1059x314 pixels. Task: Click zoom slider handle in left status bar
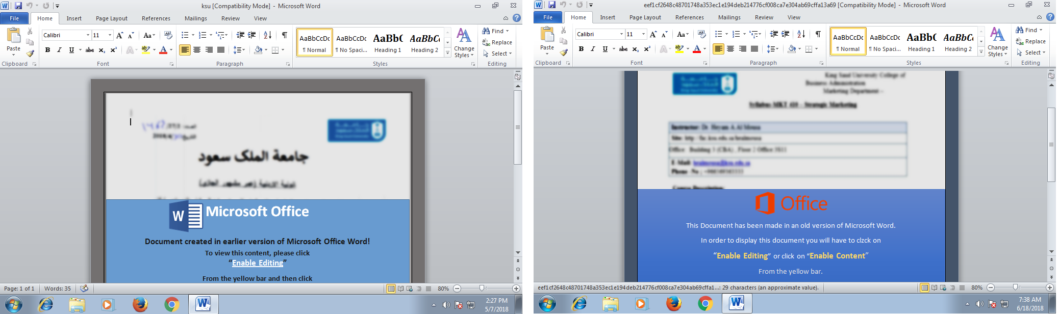tap(482, 289)
